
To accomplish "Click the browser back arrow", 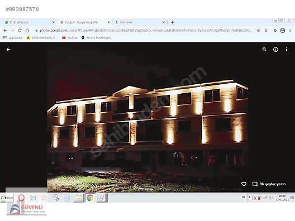I will [x=5, y=31].
